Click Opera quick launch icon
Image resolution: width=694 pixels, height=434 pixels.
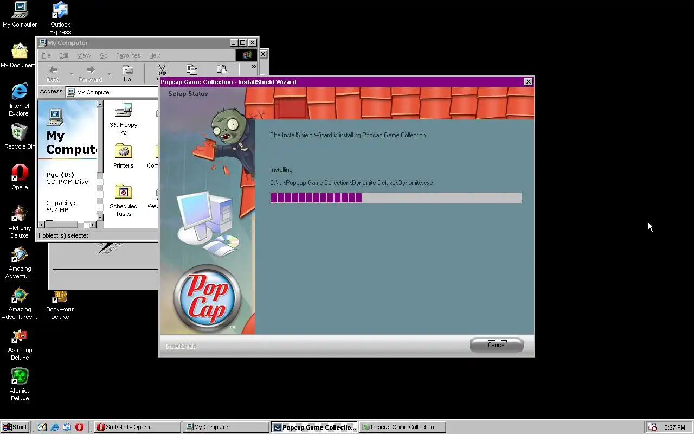tap(79, 427)
